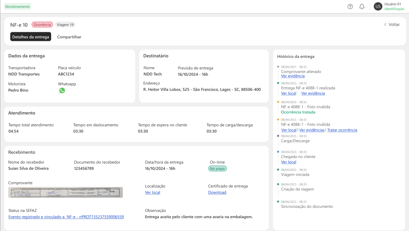Select delivery forecast 16/10/2024 - 16h under Previsão
409x231 pixels.
coord(193,74)
